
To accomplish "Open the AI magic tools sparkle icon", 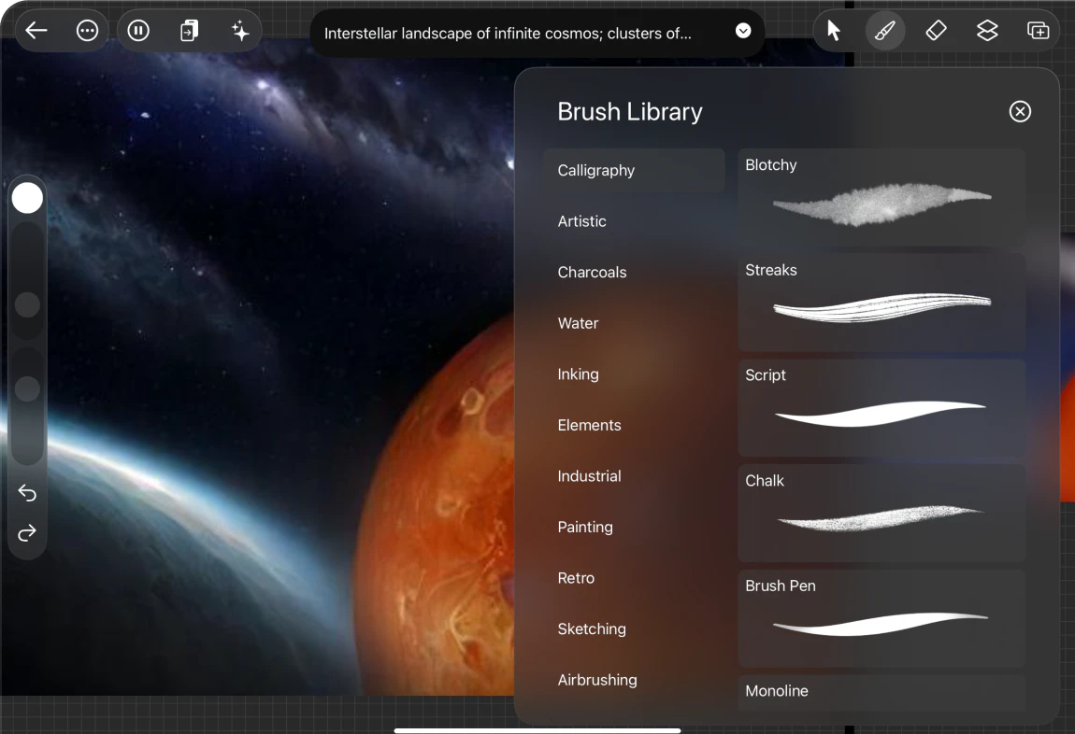I will pyautogui.click(x=240, y=30).
